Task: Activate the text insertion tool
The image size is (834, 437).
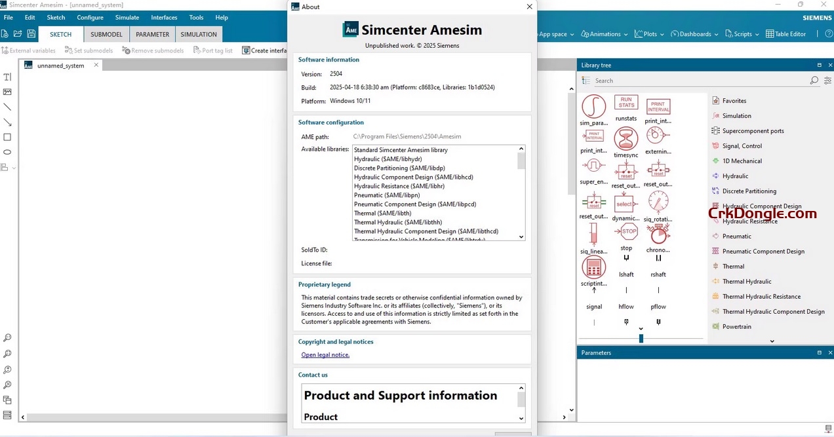Action: (7, 76)
